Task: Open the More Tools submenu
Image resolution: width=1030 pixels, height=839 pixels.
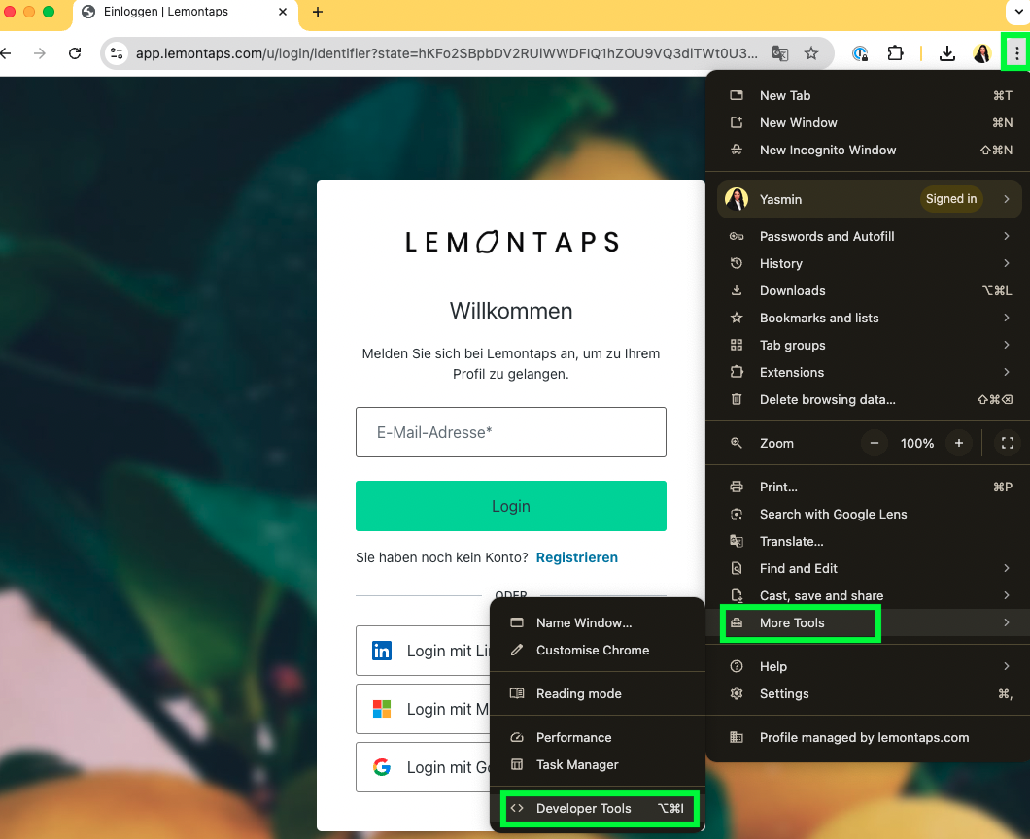Action: tap(870, 623)
